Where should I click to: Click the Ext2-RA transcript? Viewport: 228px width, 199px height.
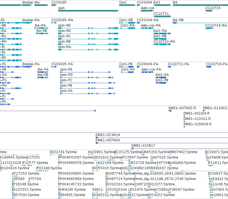tap(162, 34)
